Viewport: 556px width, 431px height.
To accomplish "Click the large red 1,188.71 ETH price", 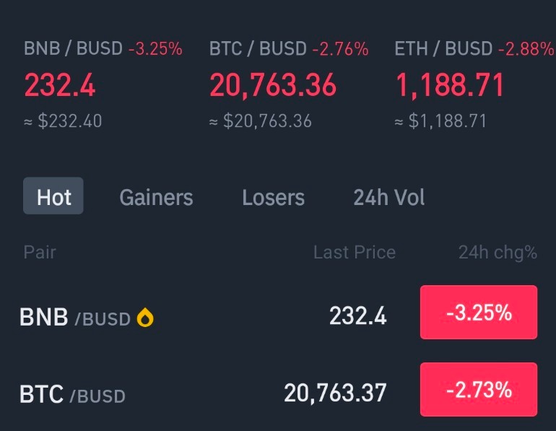I will tap(449, 85).
